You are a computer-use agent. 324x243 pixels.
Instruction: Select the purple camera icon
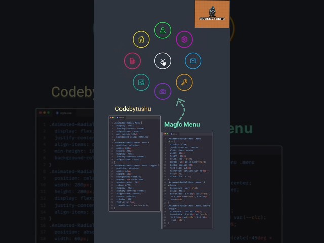click(163, 91)
